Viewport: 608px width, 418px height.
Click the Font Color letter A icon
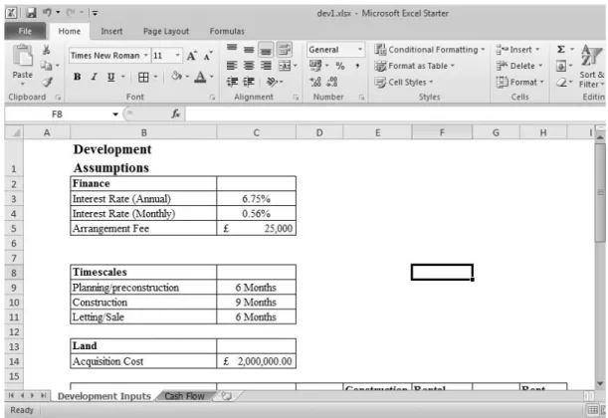point(200,77)
